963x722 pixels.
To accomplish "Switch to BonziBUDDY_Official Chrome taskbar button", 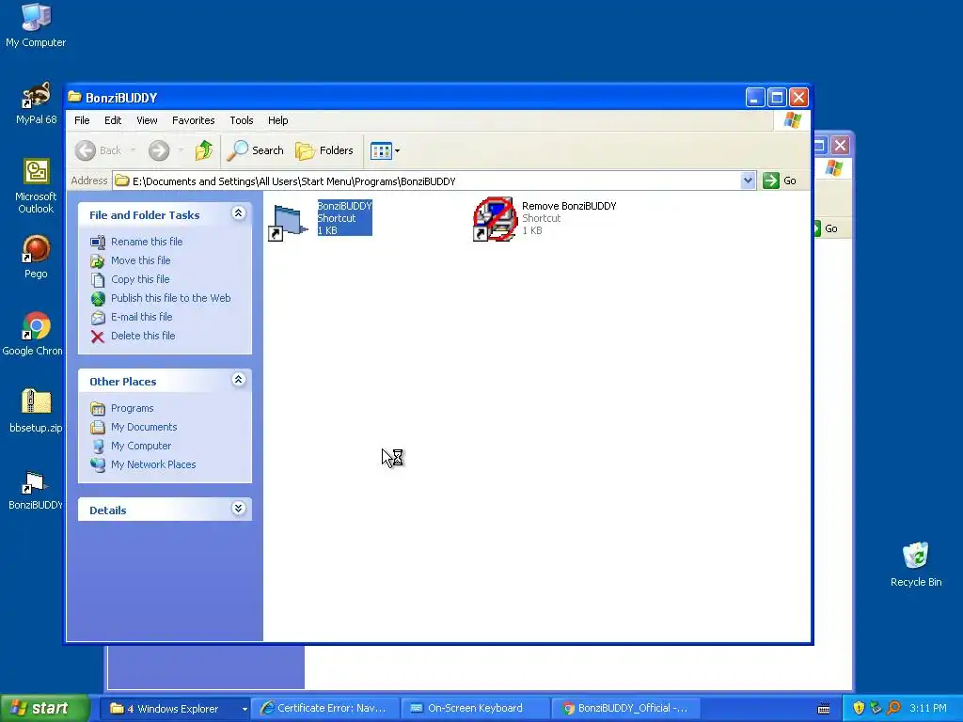I will pos(624,709).
